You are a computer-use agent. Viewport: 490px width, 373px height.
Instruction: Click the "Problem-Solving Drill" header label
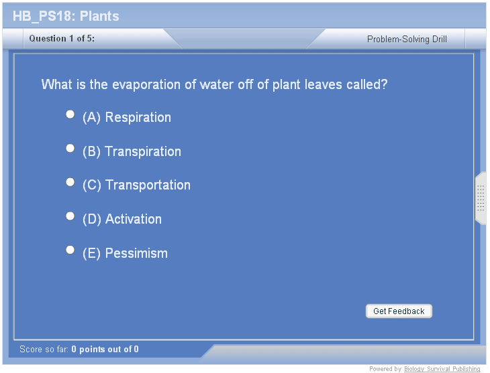407,40
